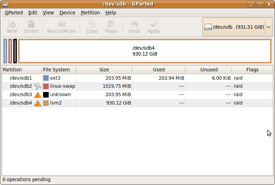Screen dimensions: 275x185
Task: Click the 930.12 GiB size cell in table
Action: pyautogui.click(x=118, y=103)
